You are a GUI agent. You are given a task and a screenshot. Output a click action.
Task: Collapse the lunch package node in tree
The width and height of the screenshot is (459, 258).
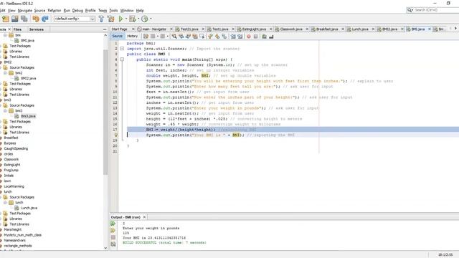tap(5, 202)
